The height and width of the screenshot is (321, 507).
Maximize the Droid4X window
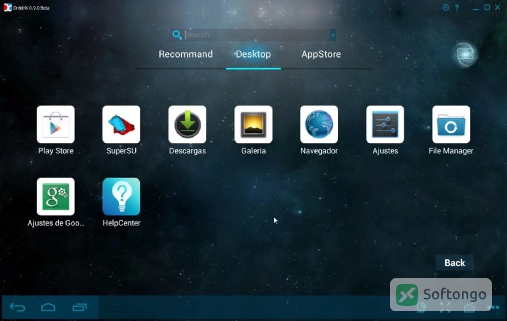click(487, 7)
